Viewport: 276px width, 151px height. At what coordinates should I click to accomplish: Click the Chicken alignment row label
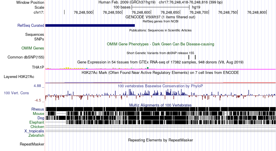click(37, 127)
